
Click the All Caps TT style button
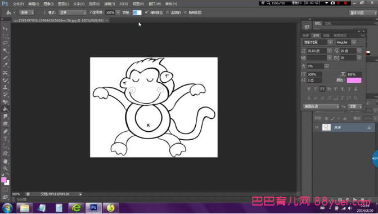tap(322, 90)
